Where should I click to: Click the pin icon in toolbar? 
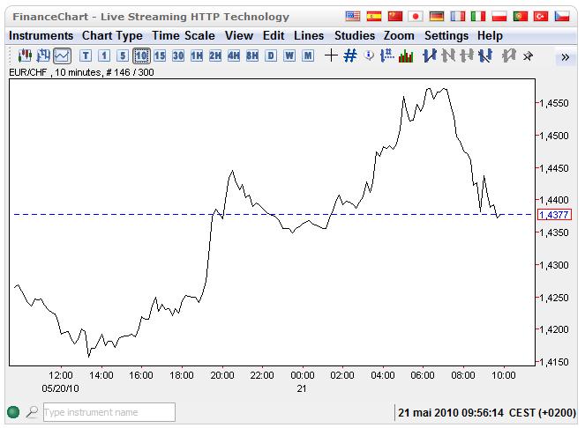pos(528,56)
